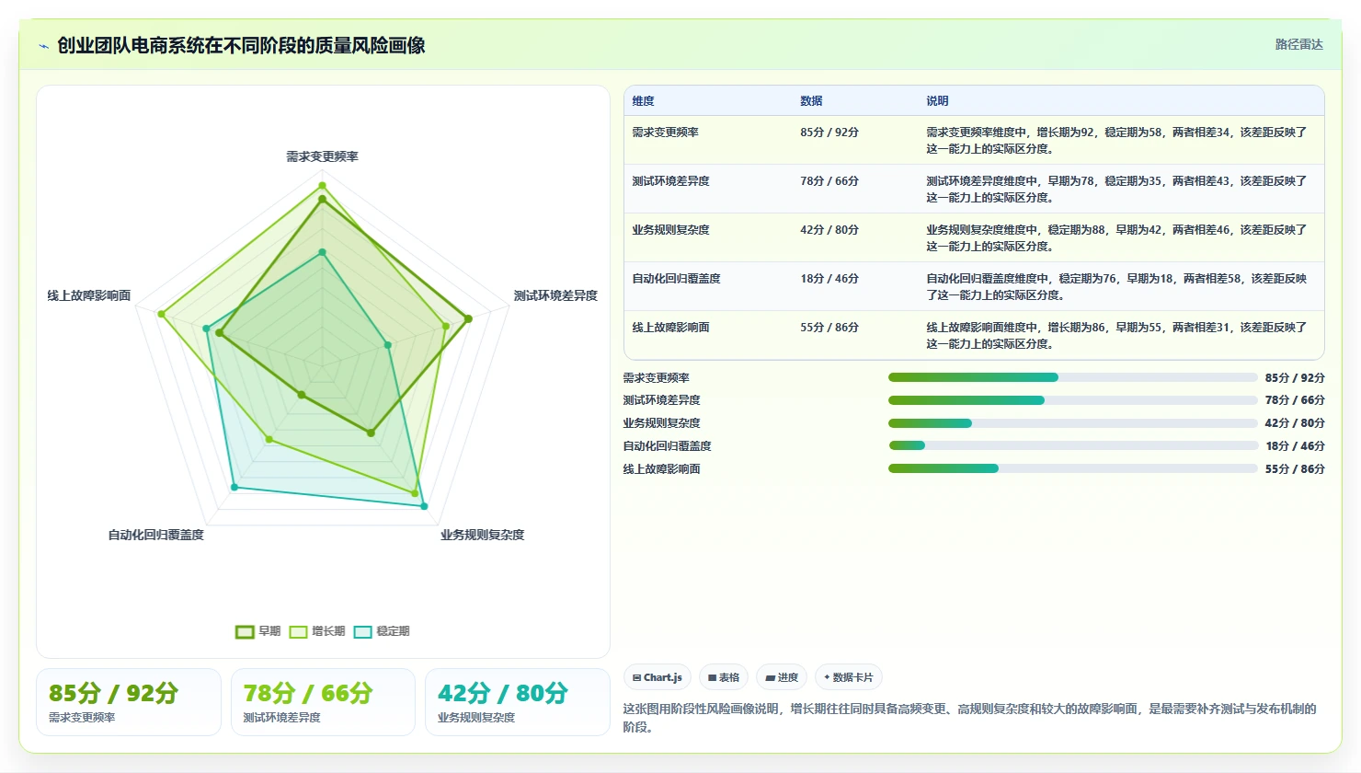Click the 线上故障影响面 progress bar

pos(1072,468)
